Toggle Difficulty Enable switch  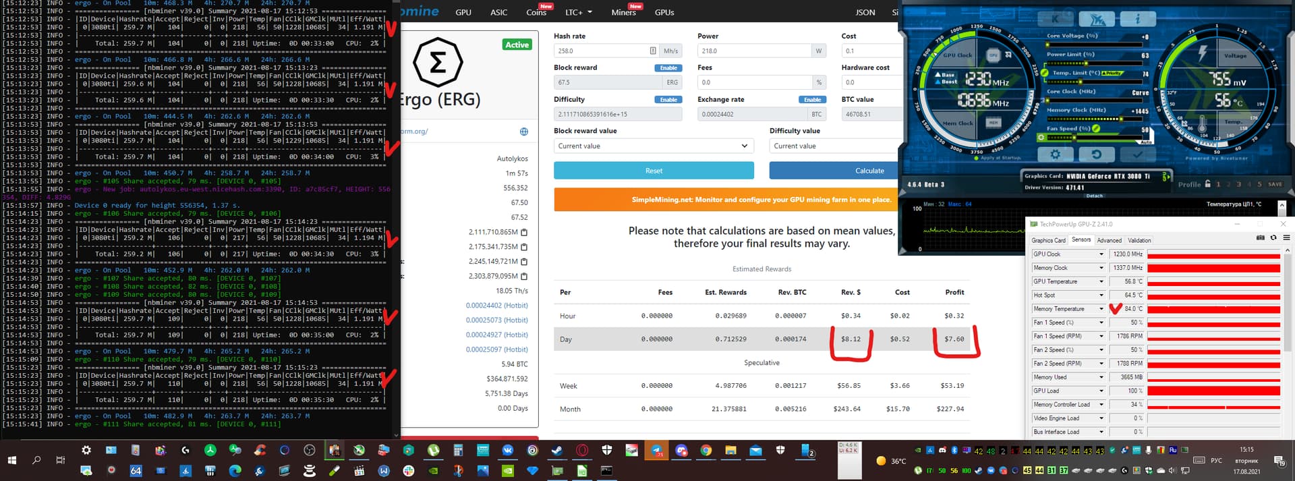(x=668, y=100)
